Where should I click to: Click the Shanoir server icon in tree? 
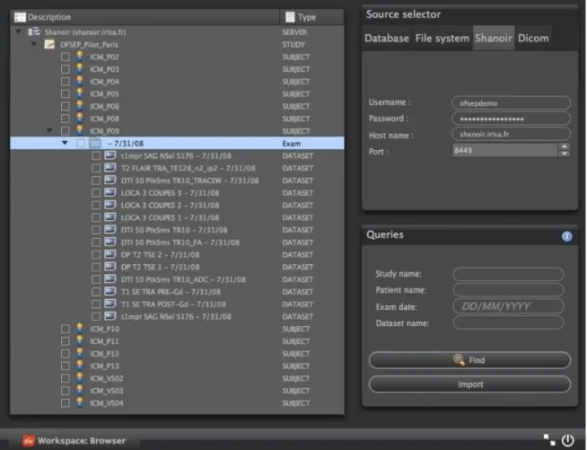tap(34, 31)
